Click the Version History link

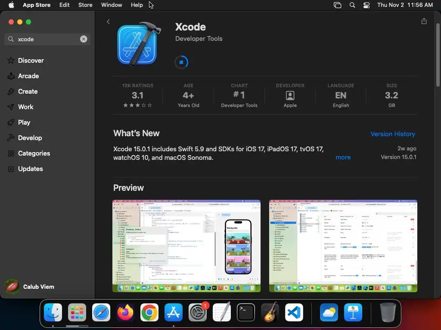393,134
